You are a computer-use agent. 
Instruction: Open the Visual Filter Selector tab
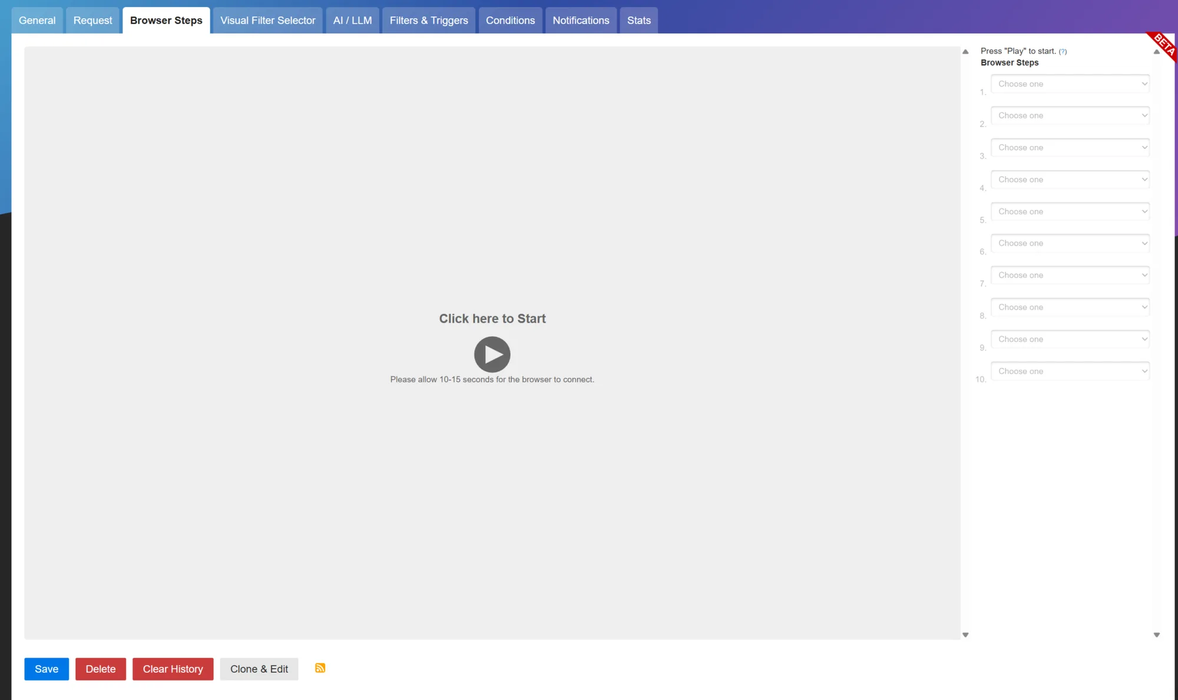[x=268, y=20]
